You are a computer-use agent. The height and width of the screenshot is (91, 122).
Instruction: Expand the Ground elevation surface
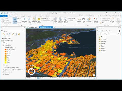[4, 74]
